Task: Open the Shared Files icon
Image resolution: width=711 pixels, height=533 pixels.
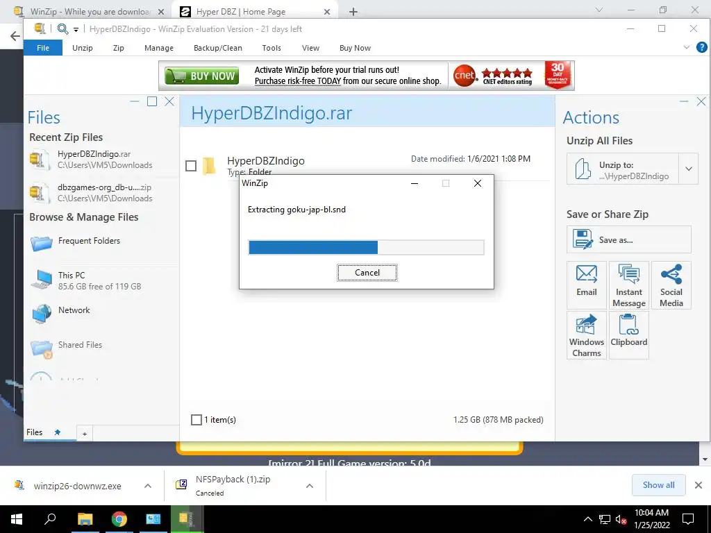Action: 42,348
